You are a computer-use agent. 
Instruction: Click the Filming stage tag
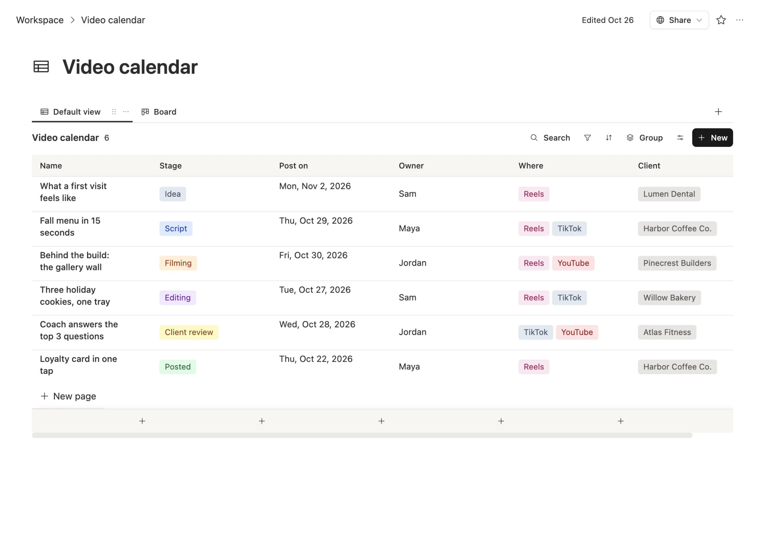click(x=178, y=263)
